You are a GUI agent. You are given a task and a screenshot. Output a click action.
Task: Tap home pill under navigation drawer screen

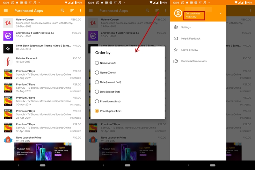point(213,165)
